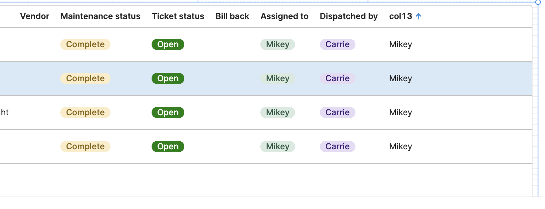Click the Vendor column header
This screenshot has height=209, width=545.
34,16
